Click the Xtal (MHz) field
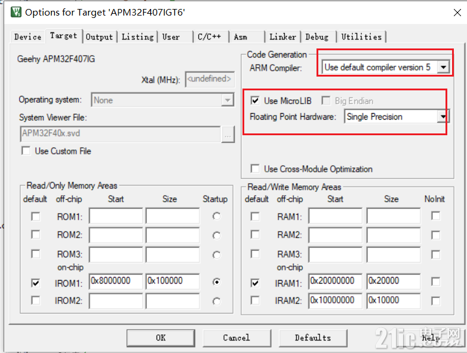Screen dimensions: 467x353 pos(210,79)
